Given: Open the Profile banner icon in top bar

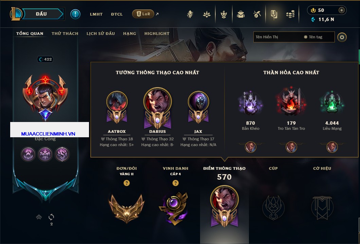Looking at the screenshot, I should point(274,15).
